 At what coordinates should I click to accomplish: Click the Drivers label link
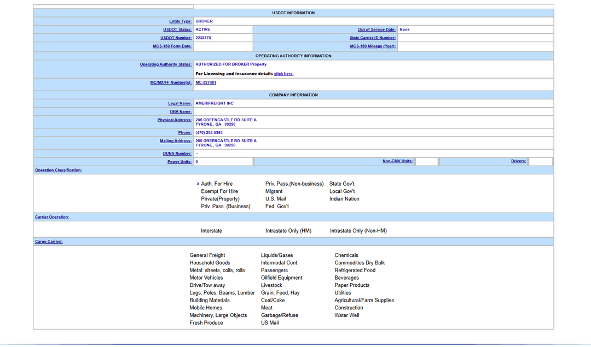point(518,161)
